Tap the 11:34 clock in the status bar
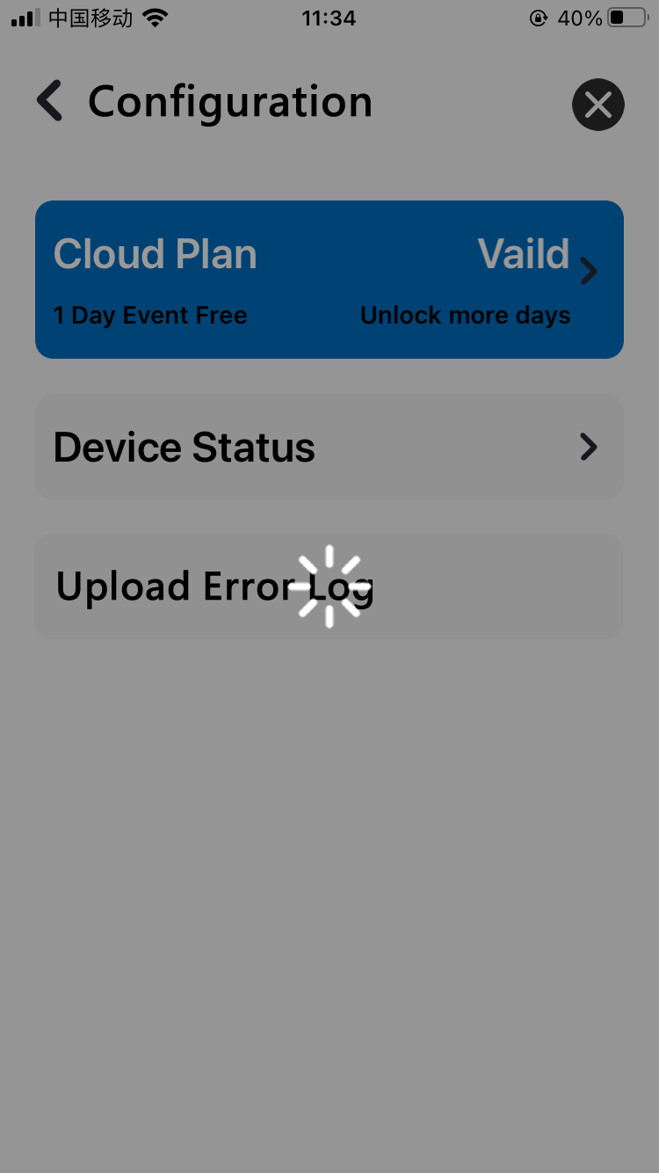Image resolution: width=659 pixels, height=1173 pixels. click(329, 18)
